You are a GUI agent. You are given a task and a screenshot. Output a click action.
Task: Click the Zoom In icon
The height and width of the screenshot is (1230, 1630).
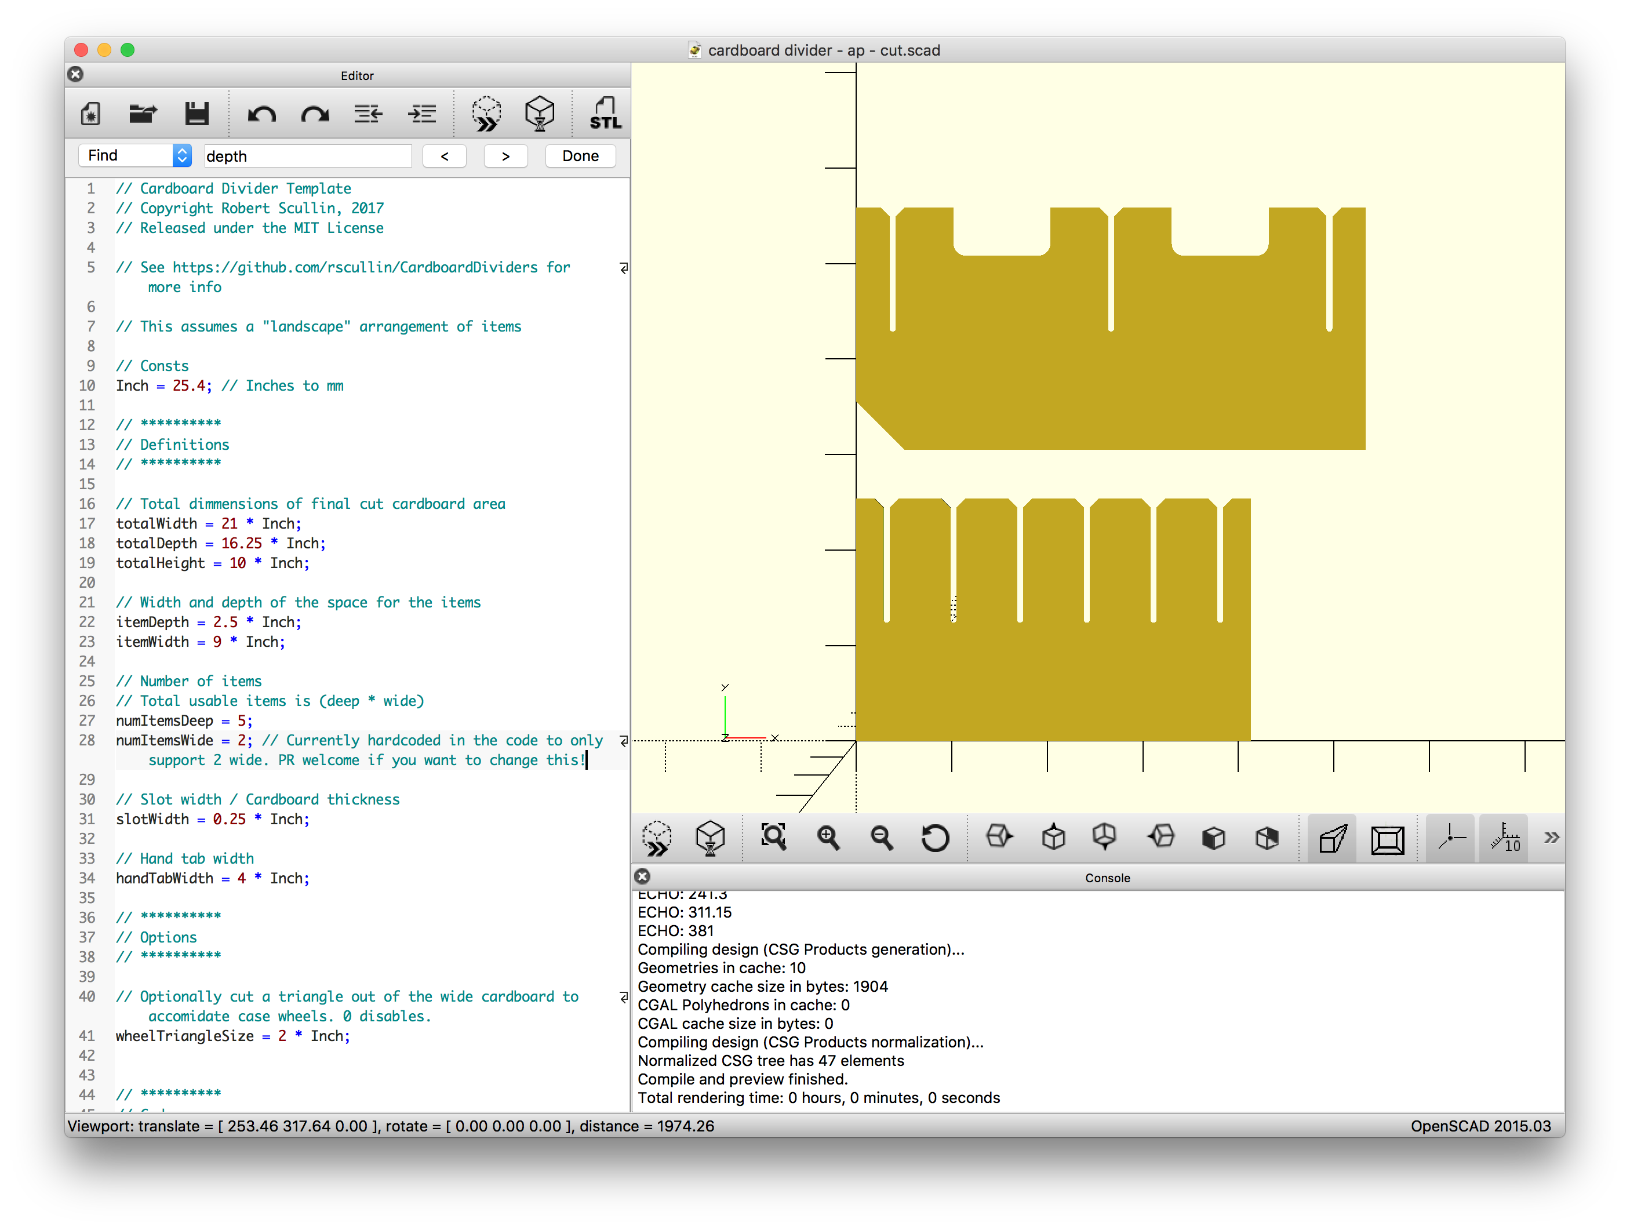pyautogui.click(x=828, y=838)
